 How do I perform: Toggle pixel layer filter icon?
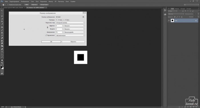click(183, 11)
